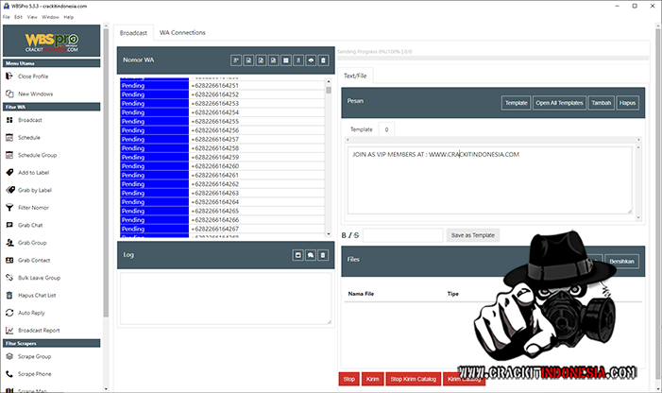Screen dimensions: 662x393
Task: Click inside the Pesan message text area
Action: [490, 180]
